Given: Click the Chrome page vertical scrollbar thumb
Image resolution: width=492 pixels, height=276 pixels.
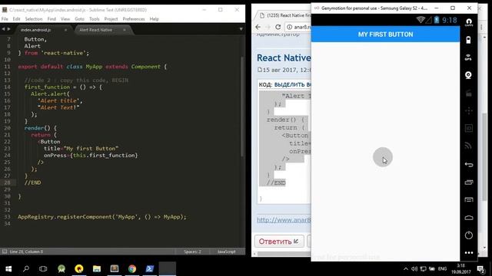Looking at the screenshot, I should tap(485, 156).
